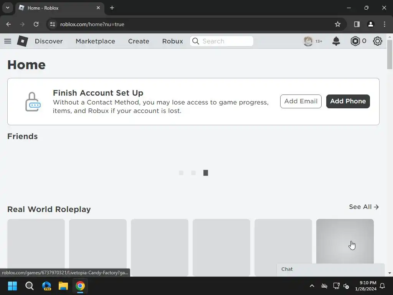Open the Windows notification center
Screen dimensions: 393x295
(x=383, y=286)
